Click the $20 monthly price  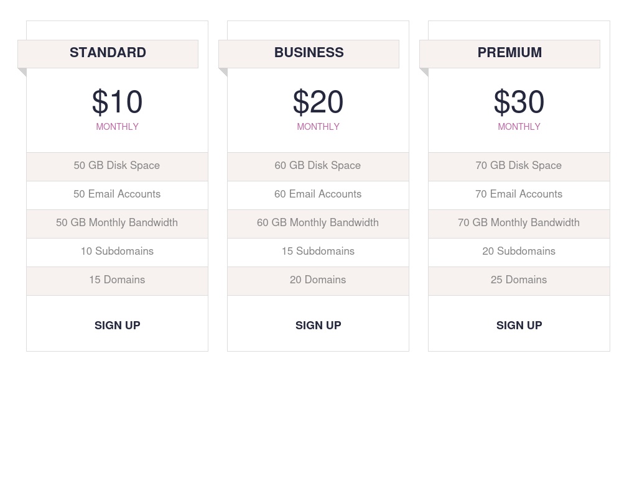pyautogui.click(x=318, y=103)
